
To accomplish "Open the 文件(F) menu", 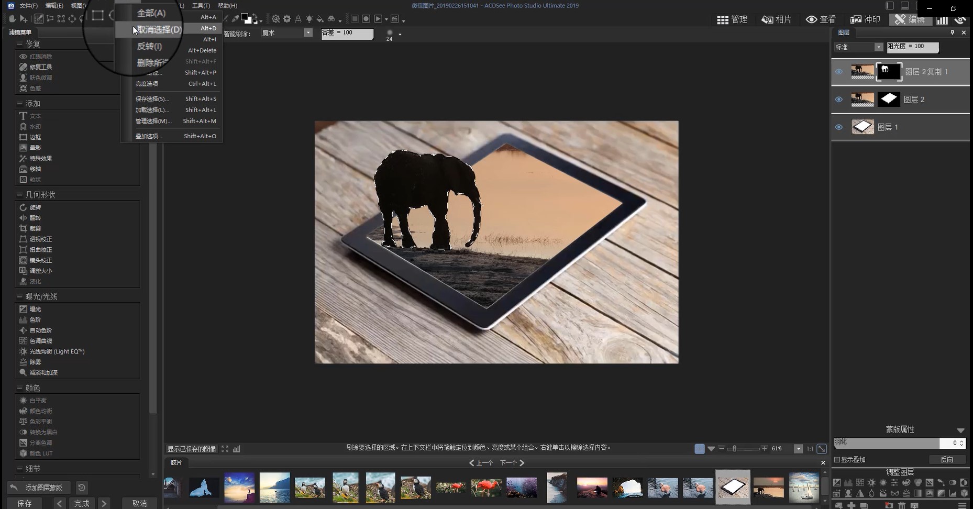I will click(x=28, y=6).
